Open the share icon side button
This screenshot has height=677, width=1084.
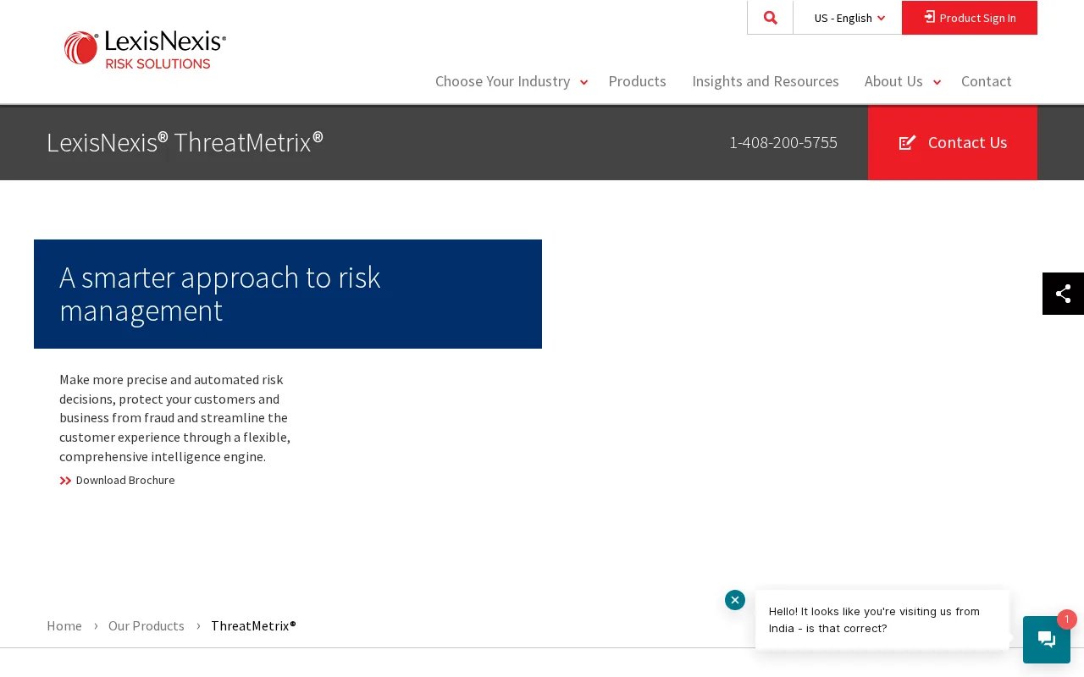pyautogui.click(x=1063, y=294)
